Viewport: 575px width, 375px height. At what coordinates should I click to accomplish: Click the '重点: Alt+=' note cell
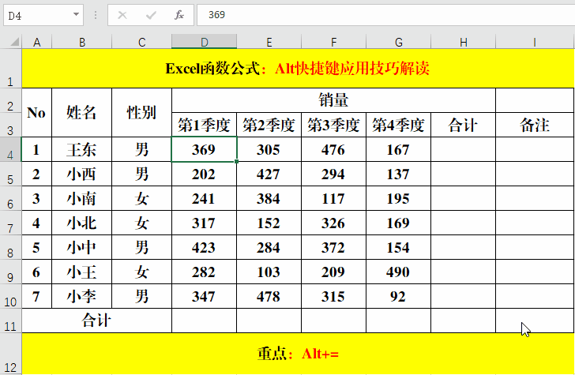(298, 354)
